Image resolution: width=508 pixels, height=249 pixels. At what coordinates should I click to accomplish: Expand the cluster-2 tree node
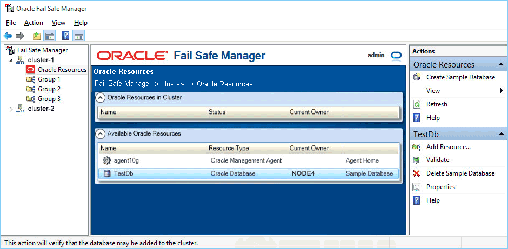12,109
